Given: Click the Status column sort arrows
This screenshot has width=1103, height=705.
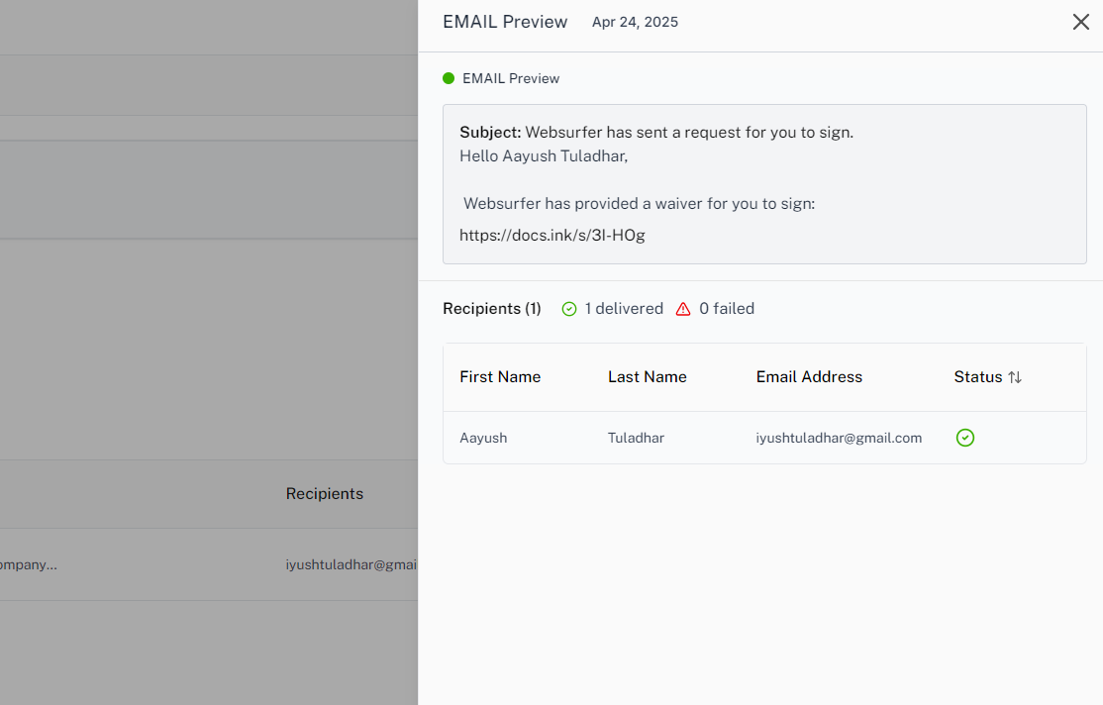Looking at the screenshot, I should pyautogui.click(x=1015, y=377).
